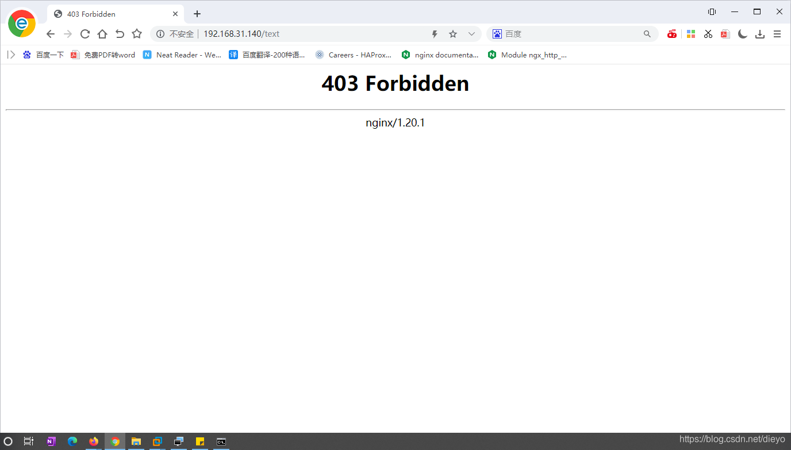791x450 pixels.
Task: Open Sticky Notes from the taskbar
Action: coord(200,441)
